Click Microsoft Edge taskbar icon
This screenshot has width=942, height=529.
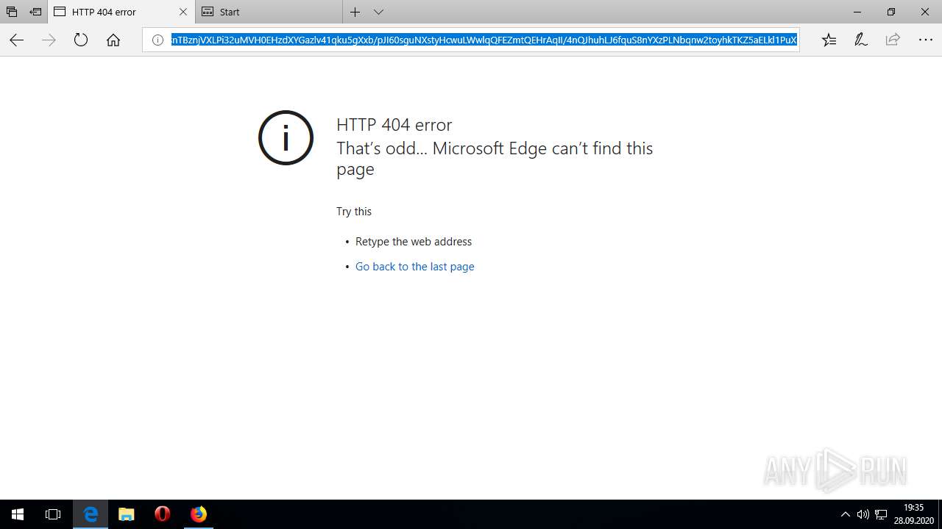pyautogui.click(x=91, y=514)
